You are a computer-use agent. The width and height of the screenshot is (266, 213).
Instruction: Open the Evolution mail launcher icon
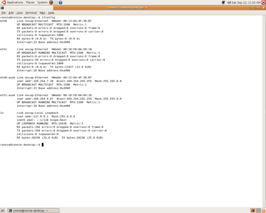click(56, 2)
